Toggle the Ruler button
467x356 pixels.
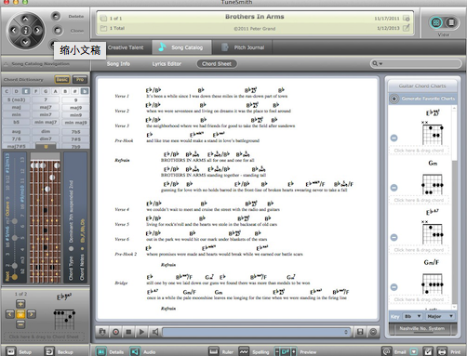213,351
